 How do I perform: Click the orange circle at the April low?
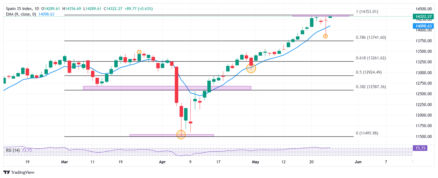tap(181, 134)
